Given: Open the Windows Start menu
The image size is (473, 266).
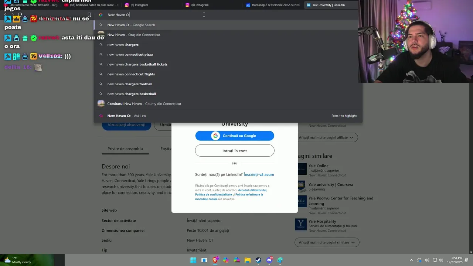Looking at the screenshot, I should [193, 260].
